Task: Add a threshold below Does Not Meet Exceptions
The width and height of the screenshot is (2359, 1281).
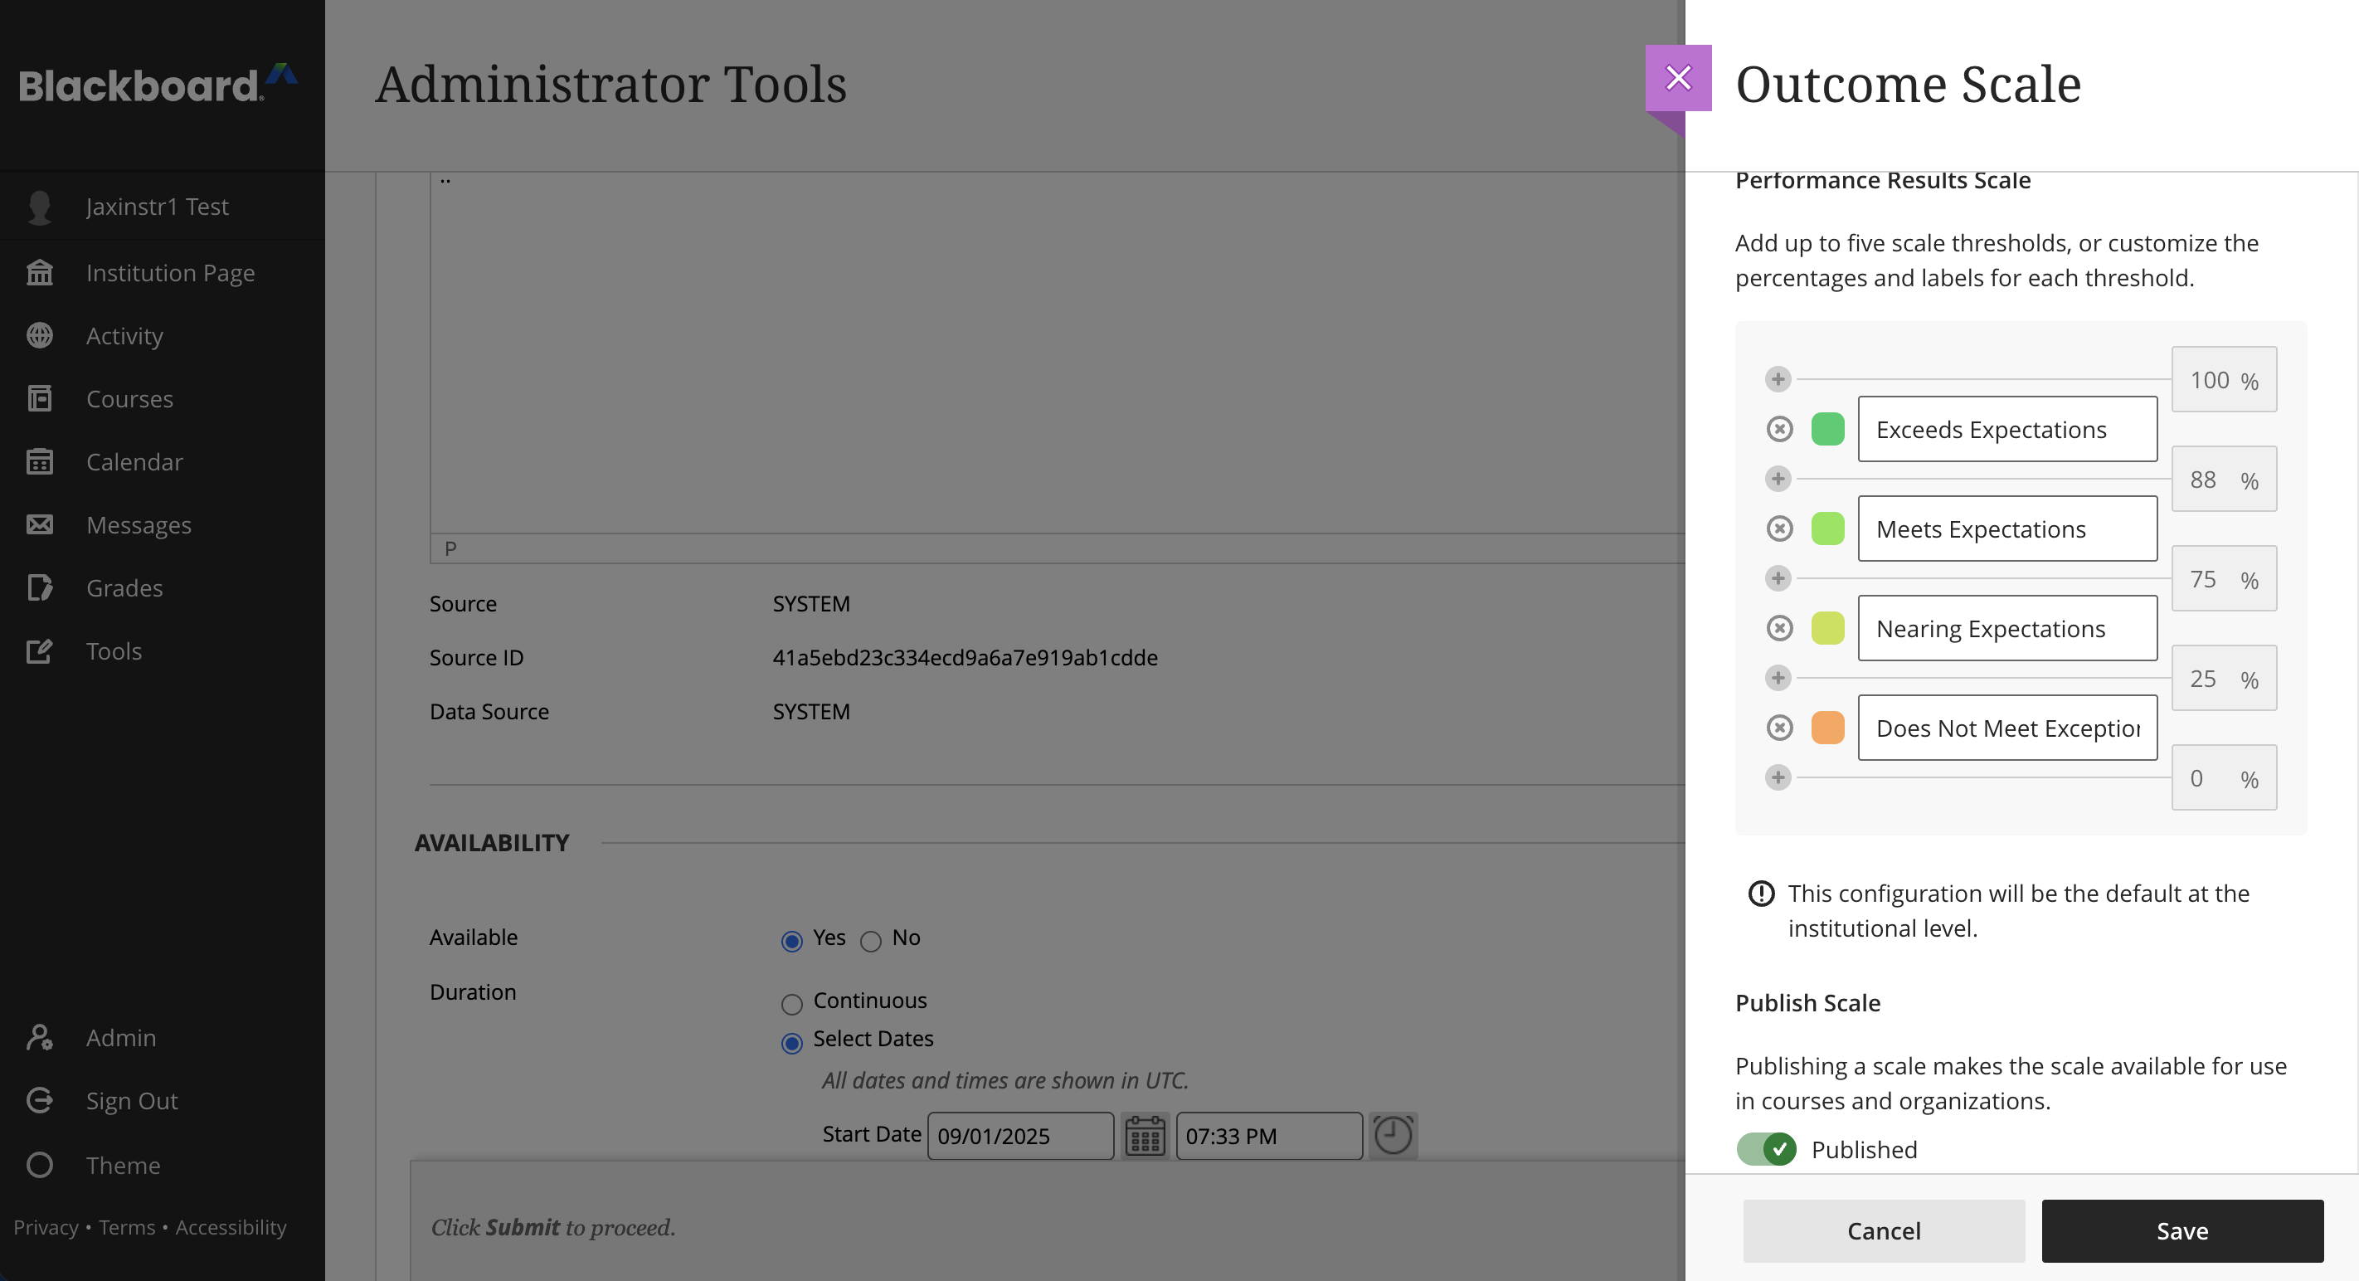Action: (1778, 777)
